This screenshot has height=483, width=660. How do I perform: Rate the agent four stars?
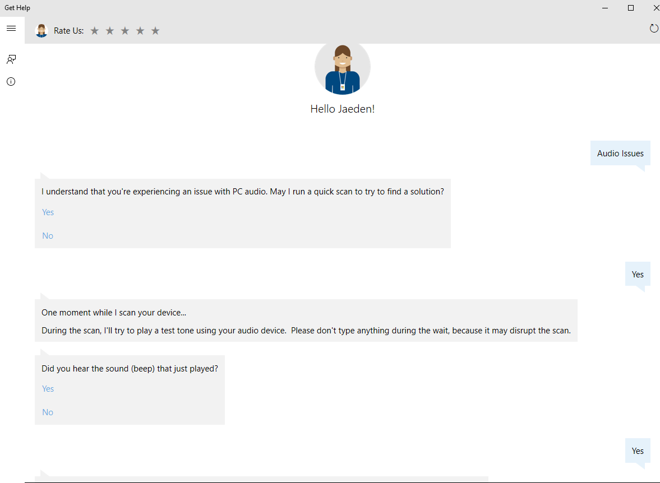point(140,31)
